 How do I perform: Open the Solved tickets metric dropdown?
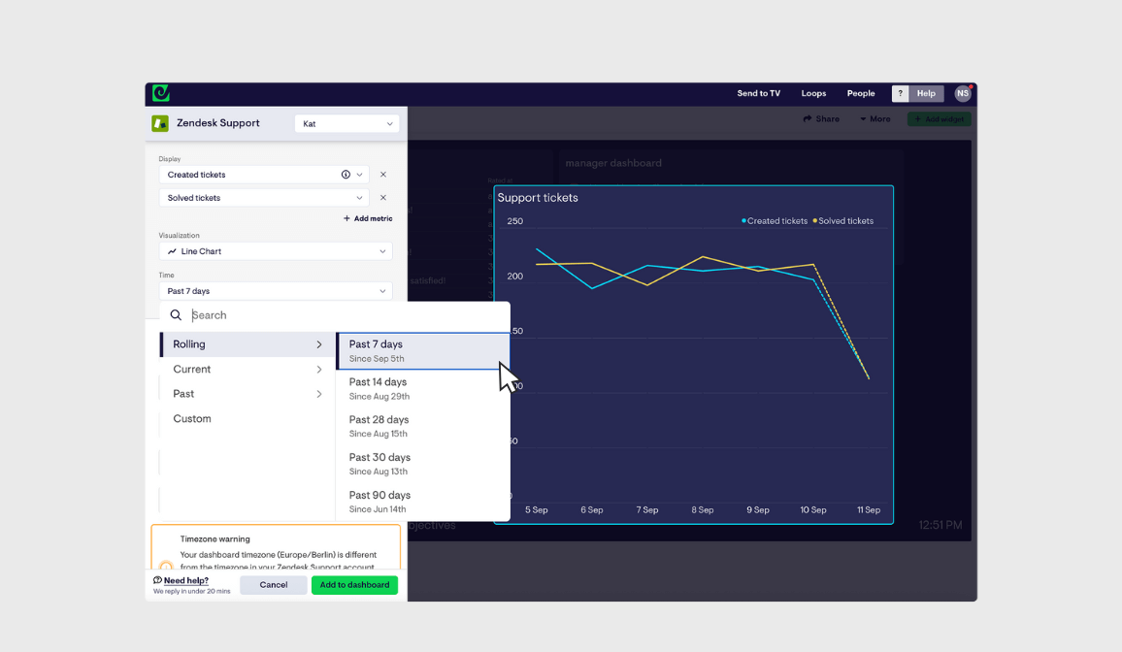264,198
